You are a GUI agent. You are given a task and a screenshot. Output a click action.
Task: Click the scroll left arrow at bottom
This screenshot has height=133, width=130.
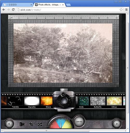(x=2, y=131)
